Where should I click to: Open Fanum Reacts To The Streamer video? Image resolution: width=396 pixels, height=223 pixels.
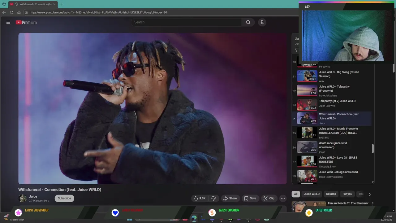pos(348,203)
